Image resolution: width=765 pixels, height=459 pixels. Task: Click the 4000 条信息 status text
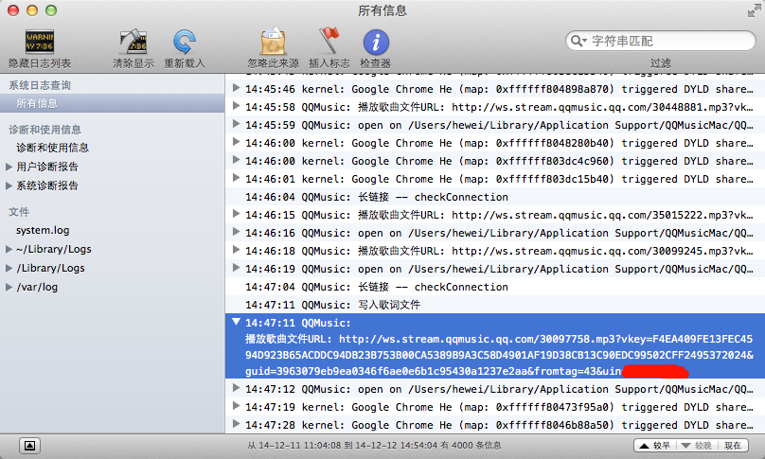tap(475, 446)
